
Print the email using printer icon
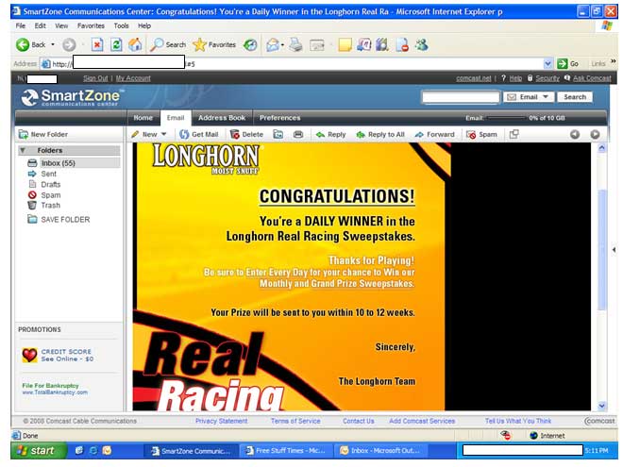click(298, 135)
